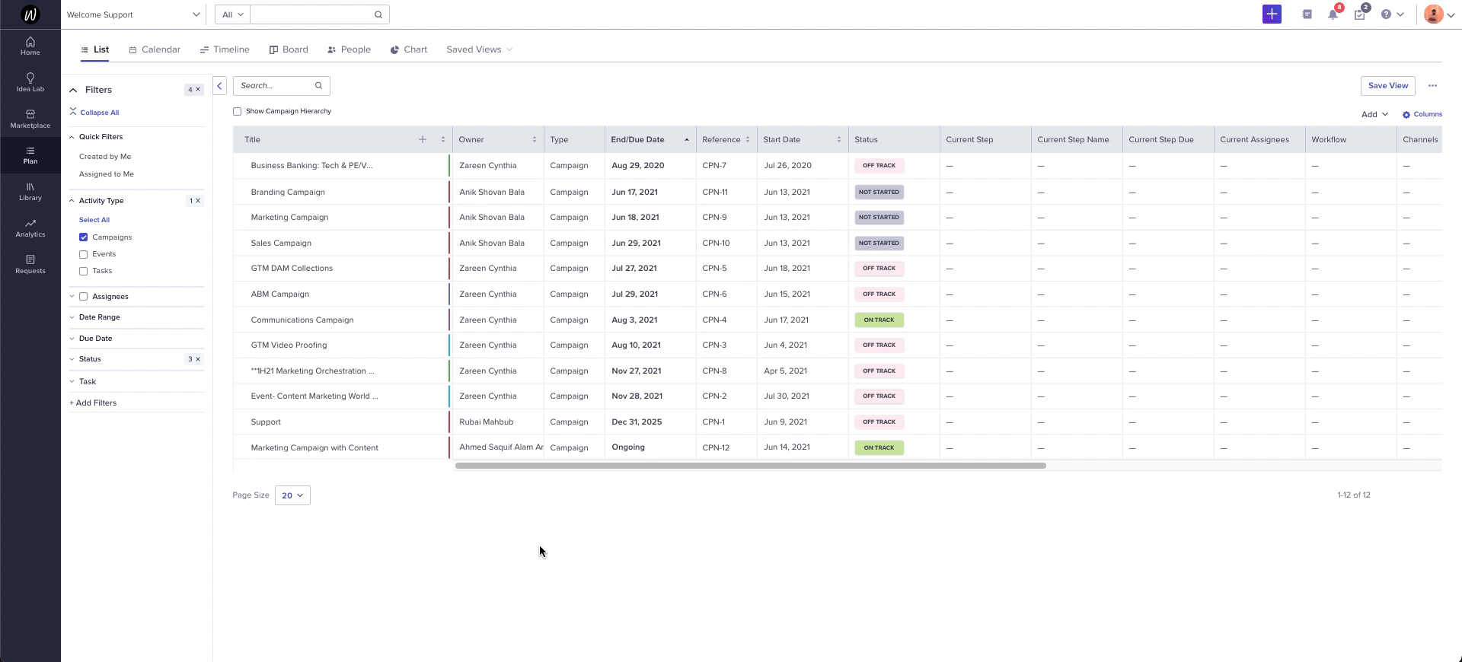Click Select All under Activity Type
1462x662 pixels.
tap(94, 220)
